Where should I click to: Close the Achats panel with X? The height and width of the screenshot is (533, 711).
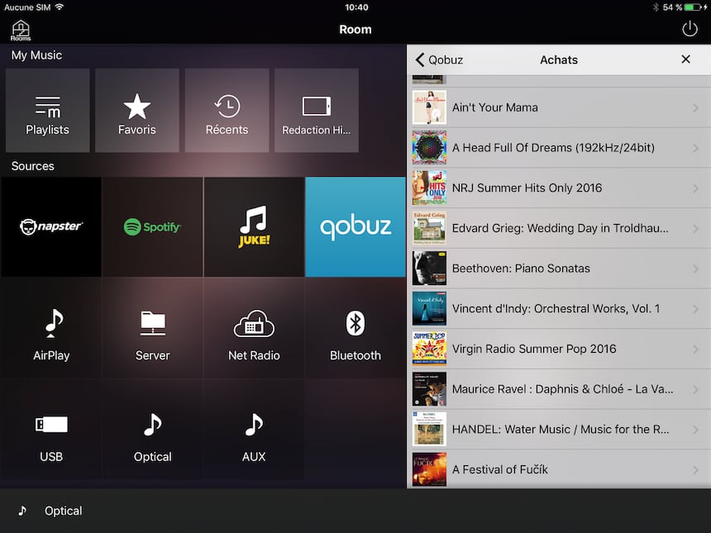(685, 59)
